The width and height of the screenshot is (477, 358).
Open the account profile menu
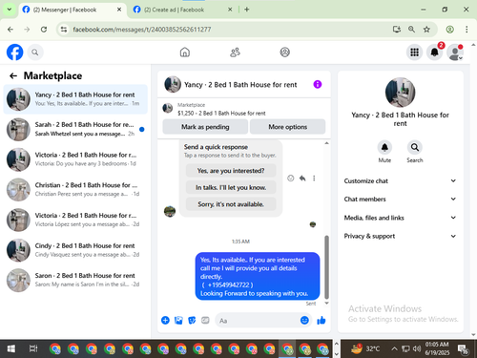tap(455, 53)
